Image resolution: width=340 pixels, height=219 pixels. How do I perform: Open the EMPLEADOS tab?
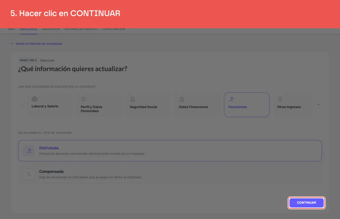[28, 29]
